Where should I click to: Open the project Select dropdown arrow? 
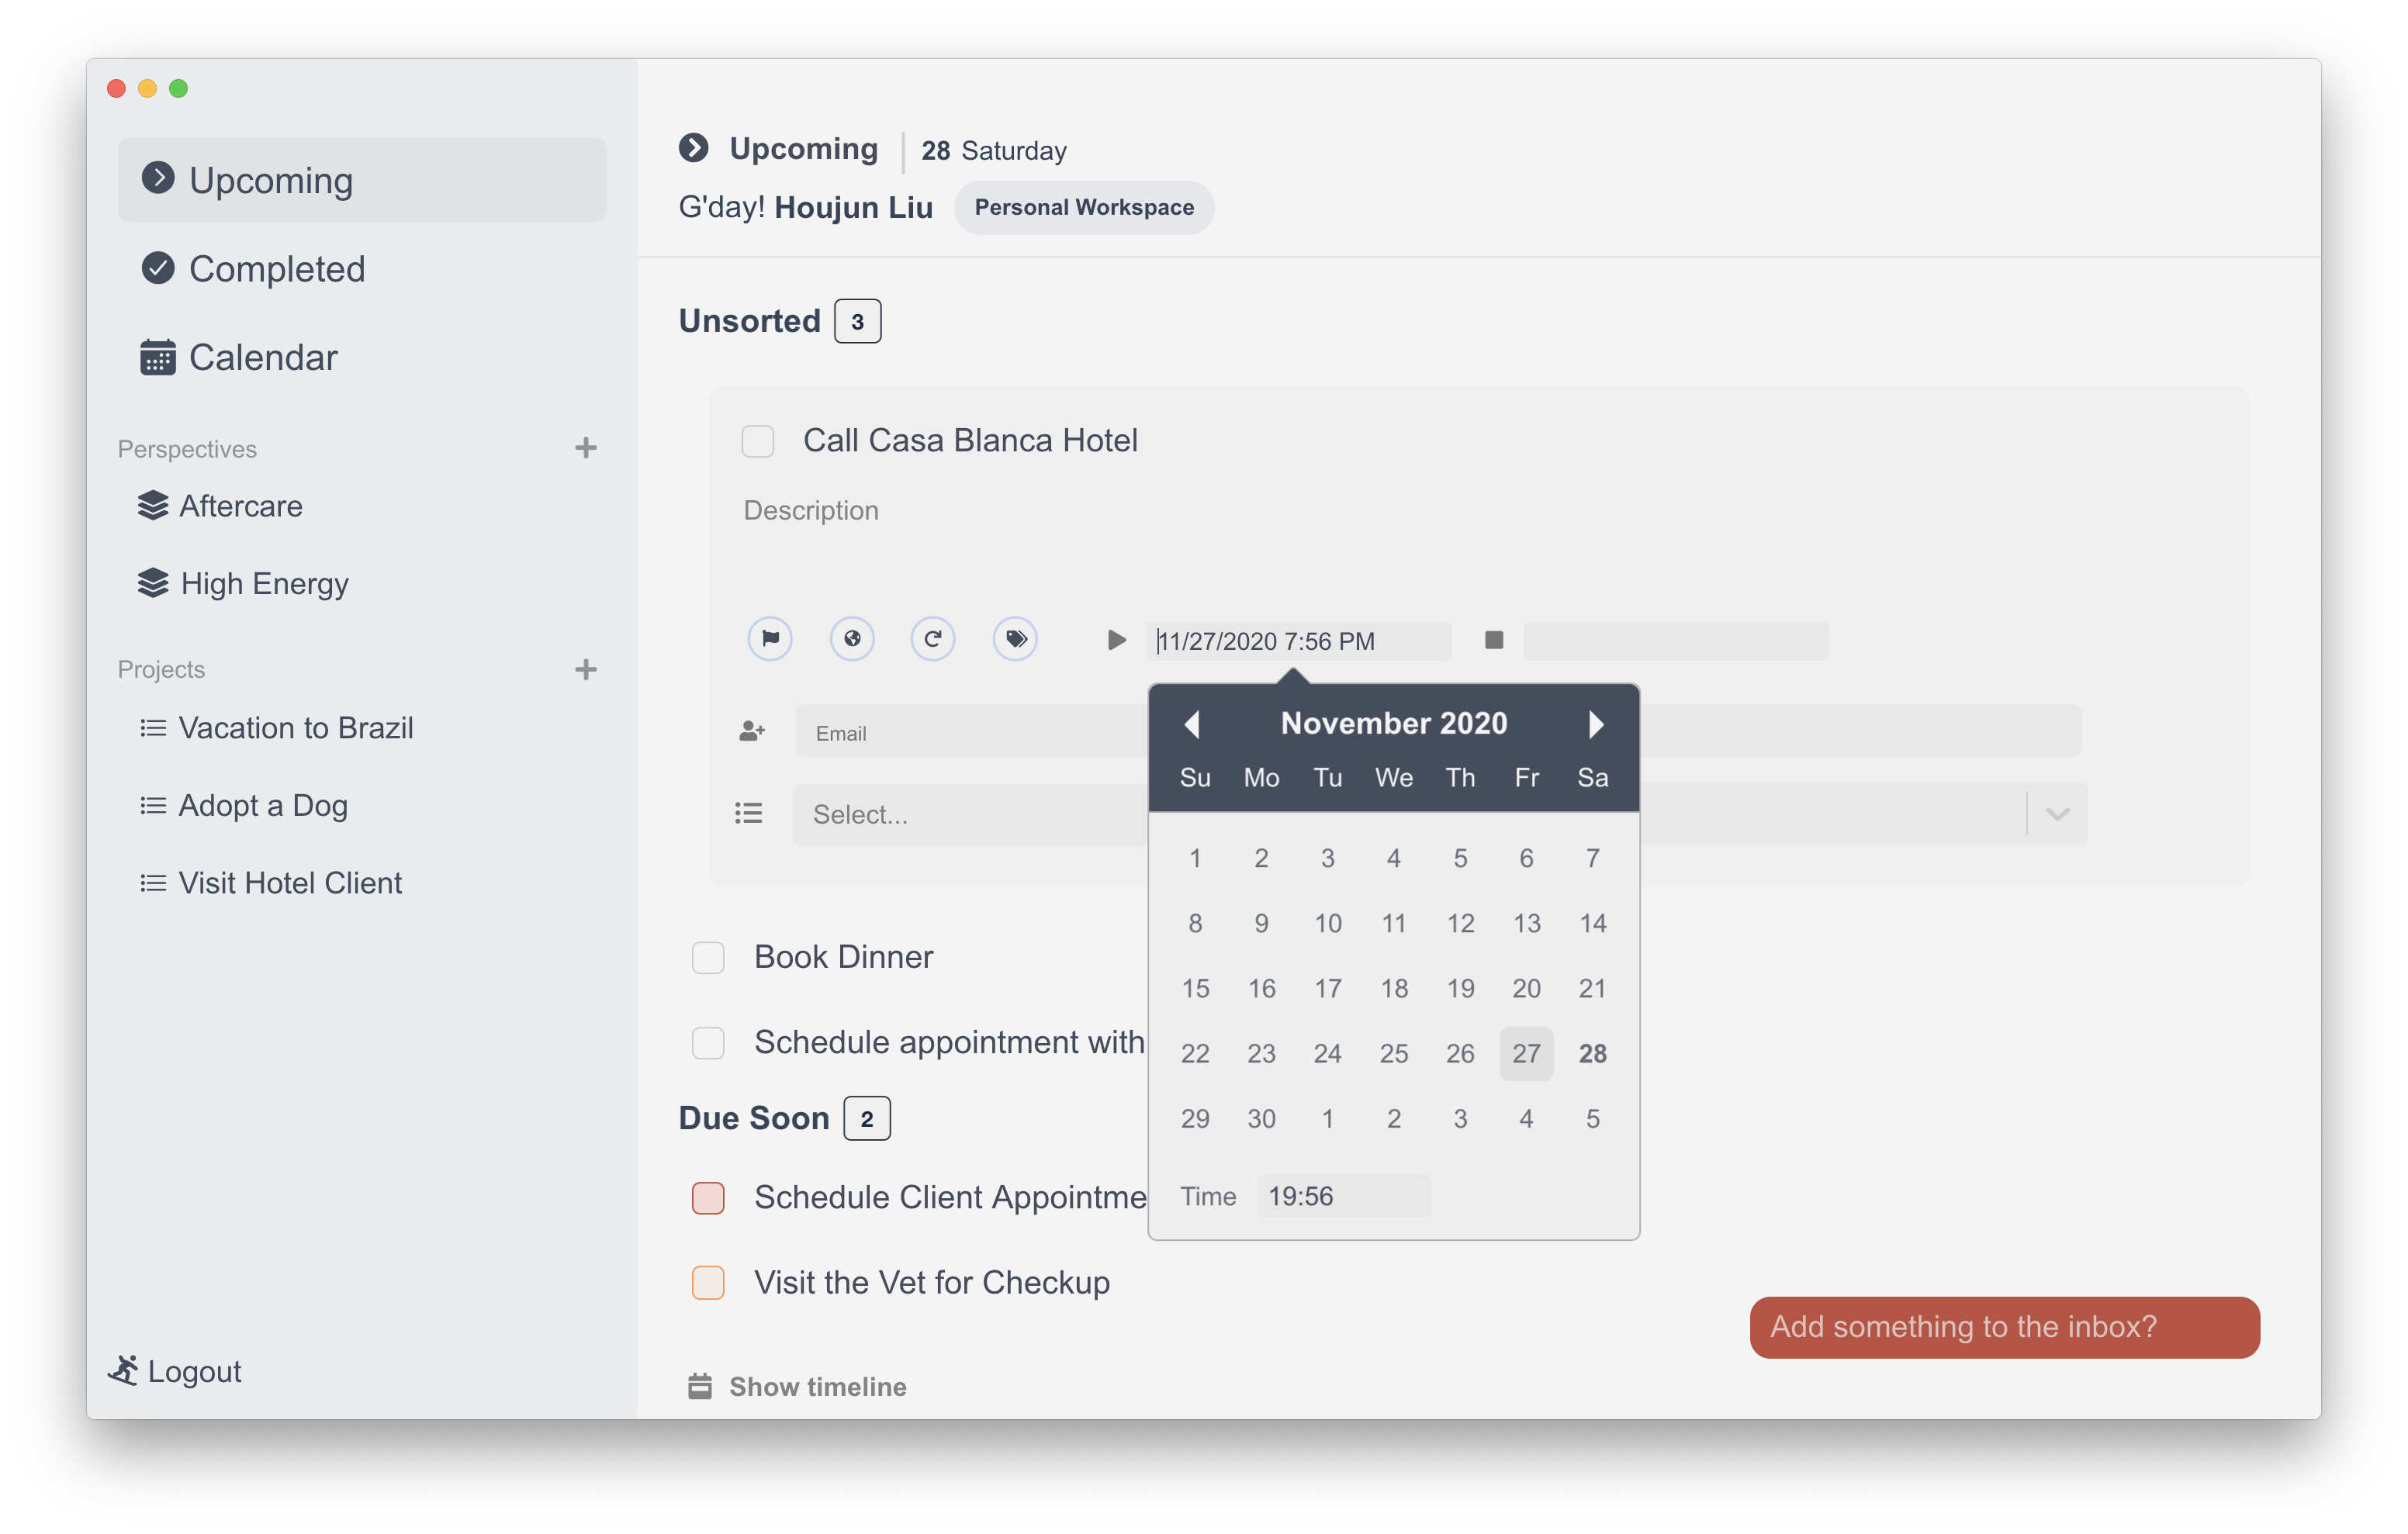[x=2057, y=814]
